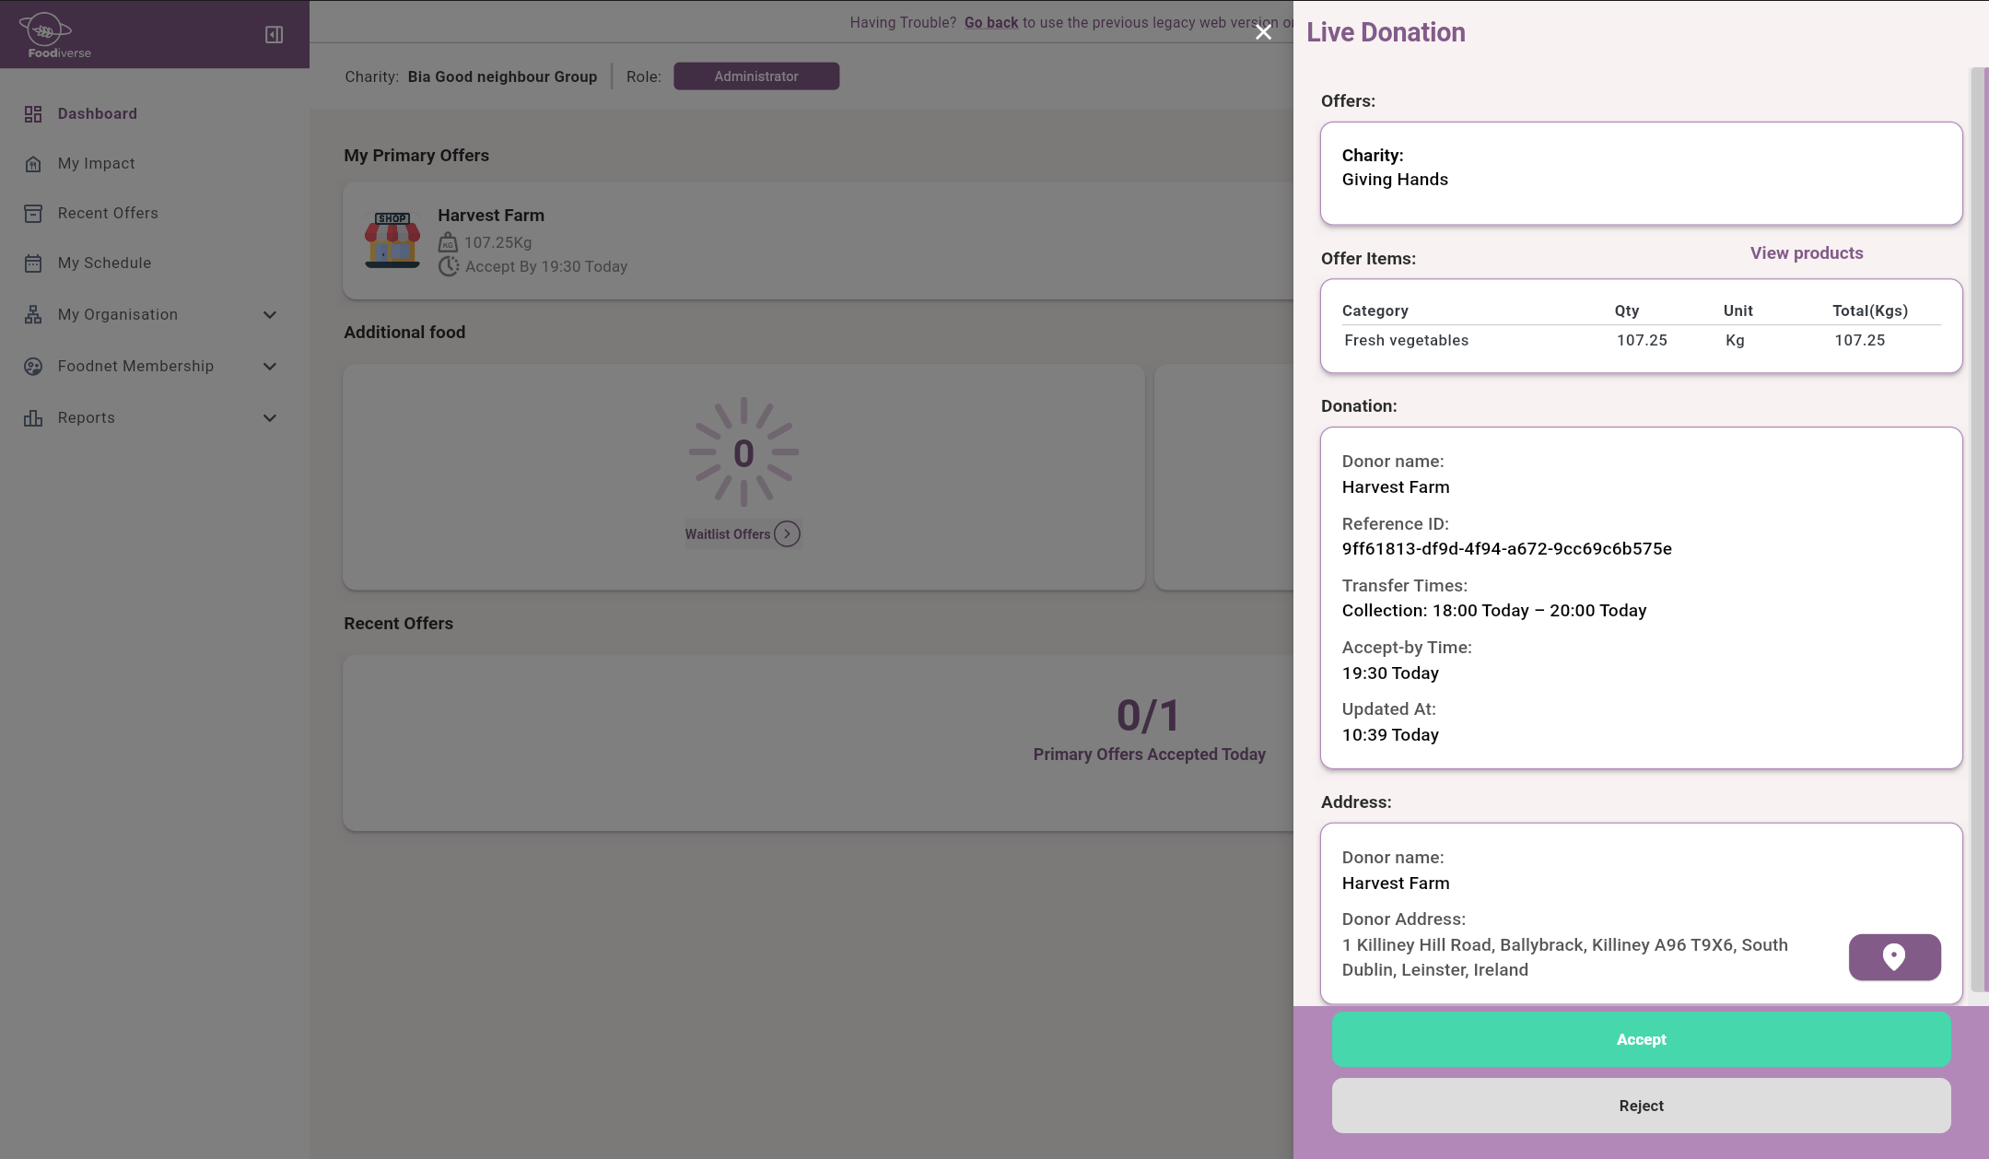Open Waitlist Offers arrow circle
Screen dimensions: 1989x1159
787,534
